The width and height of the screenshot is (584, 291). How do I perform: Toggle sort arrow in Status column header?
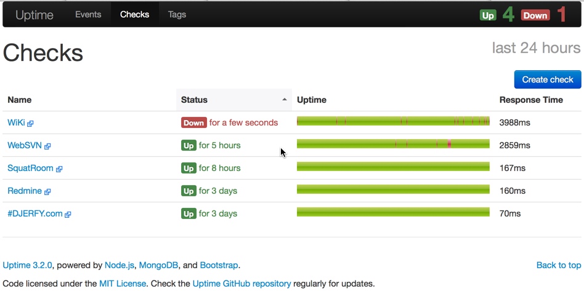click(x=285, y=100)
